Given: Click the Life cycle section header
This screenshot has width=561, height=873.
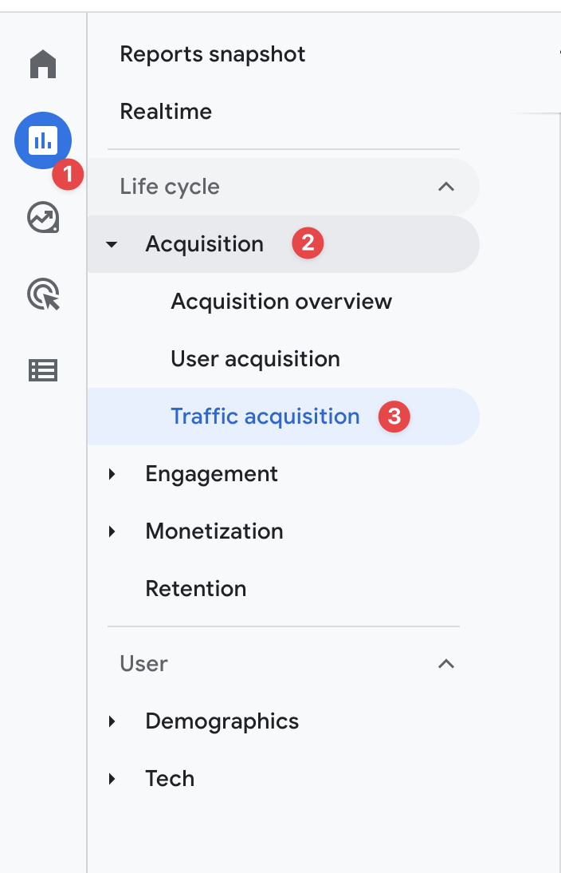Looking at the screenshot, I should 283,187.
